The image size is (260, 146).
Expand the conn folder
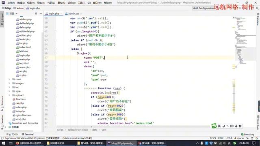point(9,79)
